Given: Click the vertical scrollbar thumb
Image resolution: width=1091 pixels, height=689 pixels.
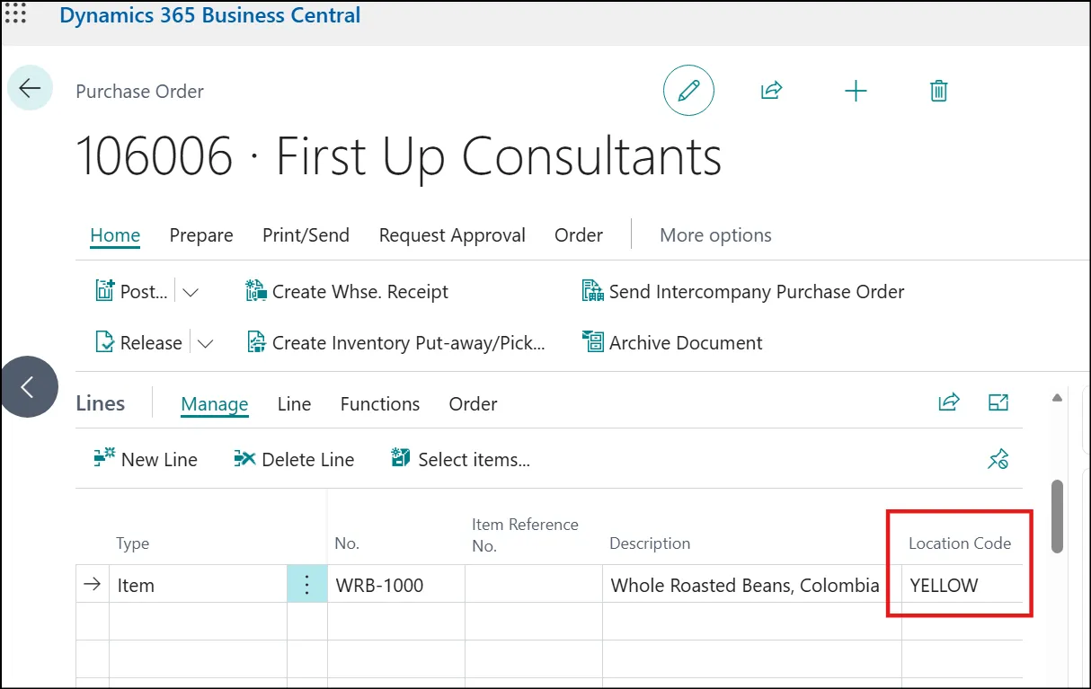Looking at the screenshot, I should click(1058, 517).
